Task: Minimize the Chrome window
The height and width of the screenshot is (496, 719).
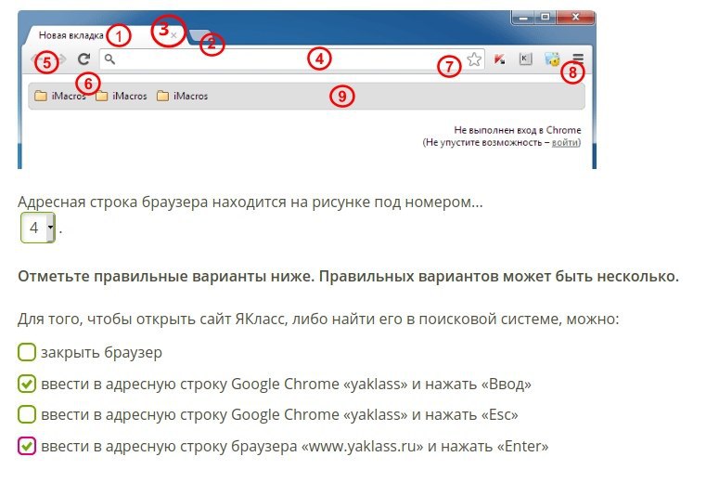Action: (523, 18)
